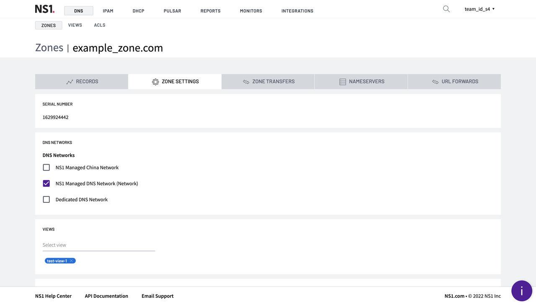Open API Documentation link
This screenshot has height=305, width=536.
point(106,296)
